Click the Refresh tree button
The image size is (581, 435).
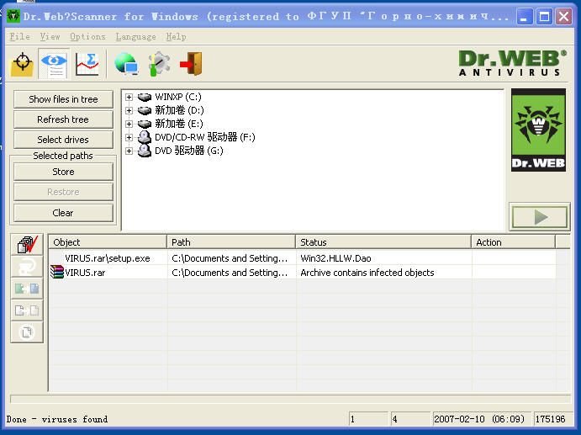click(63, 119)
